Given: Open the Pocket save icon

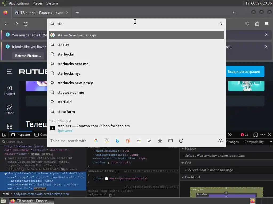Looking at the screenshot, I should tap(247, 24).
